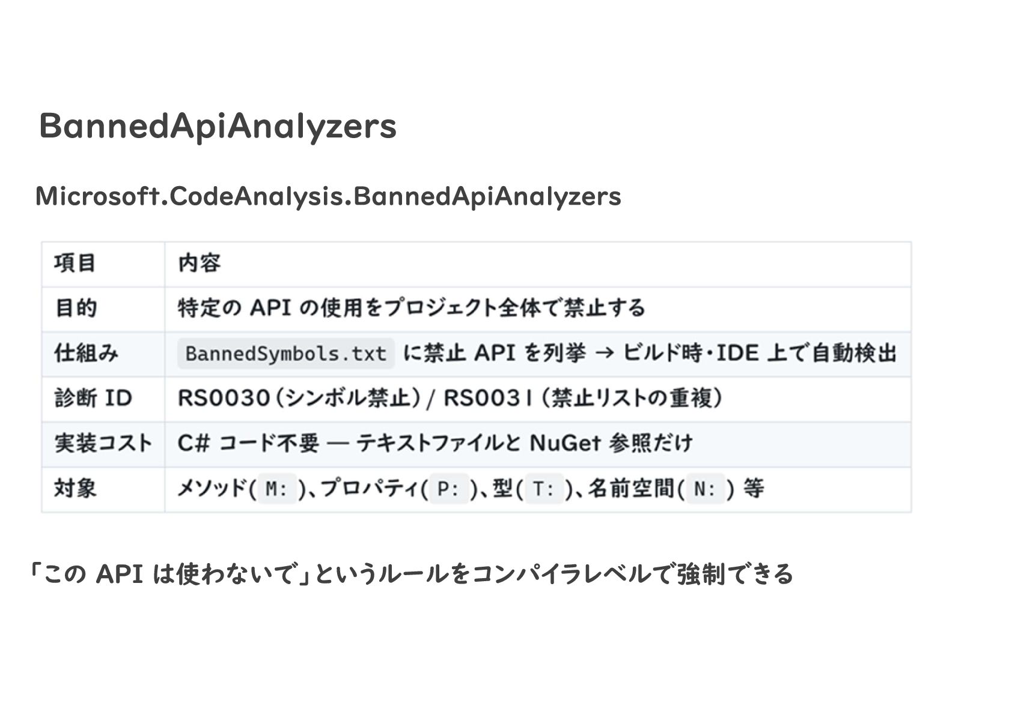1012x715 pixels.
Task: Click the RS0031 (禁止リストの重複) diagnostic text
Action: click(x=583, y=398)
